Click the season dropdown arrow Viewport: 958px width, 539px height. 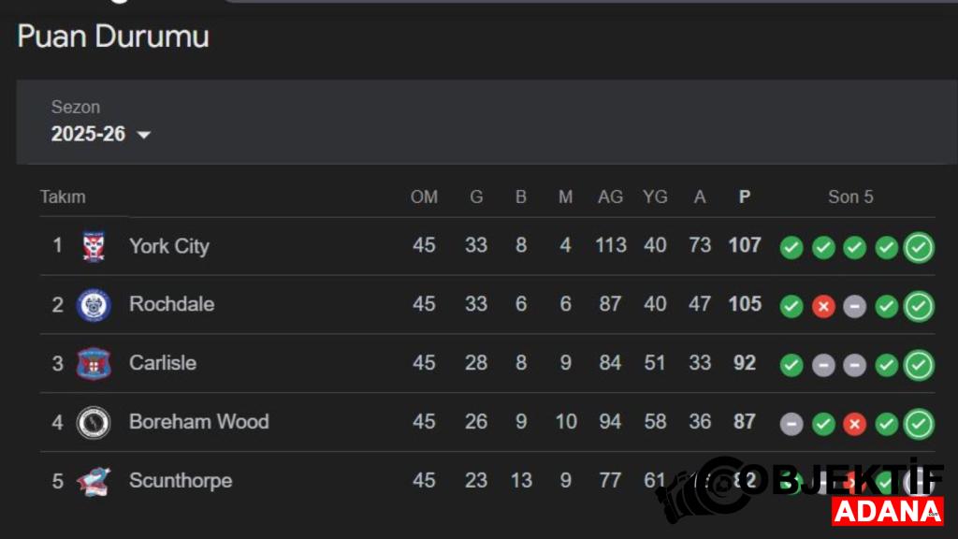143,135
